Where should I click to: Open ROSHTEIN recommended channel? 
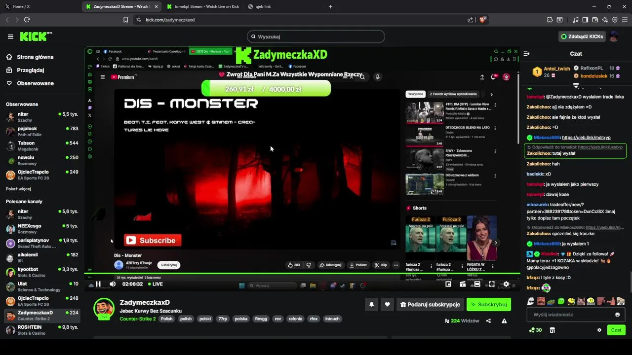click(x=42, y=330)
